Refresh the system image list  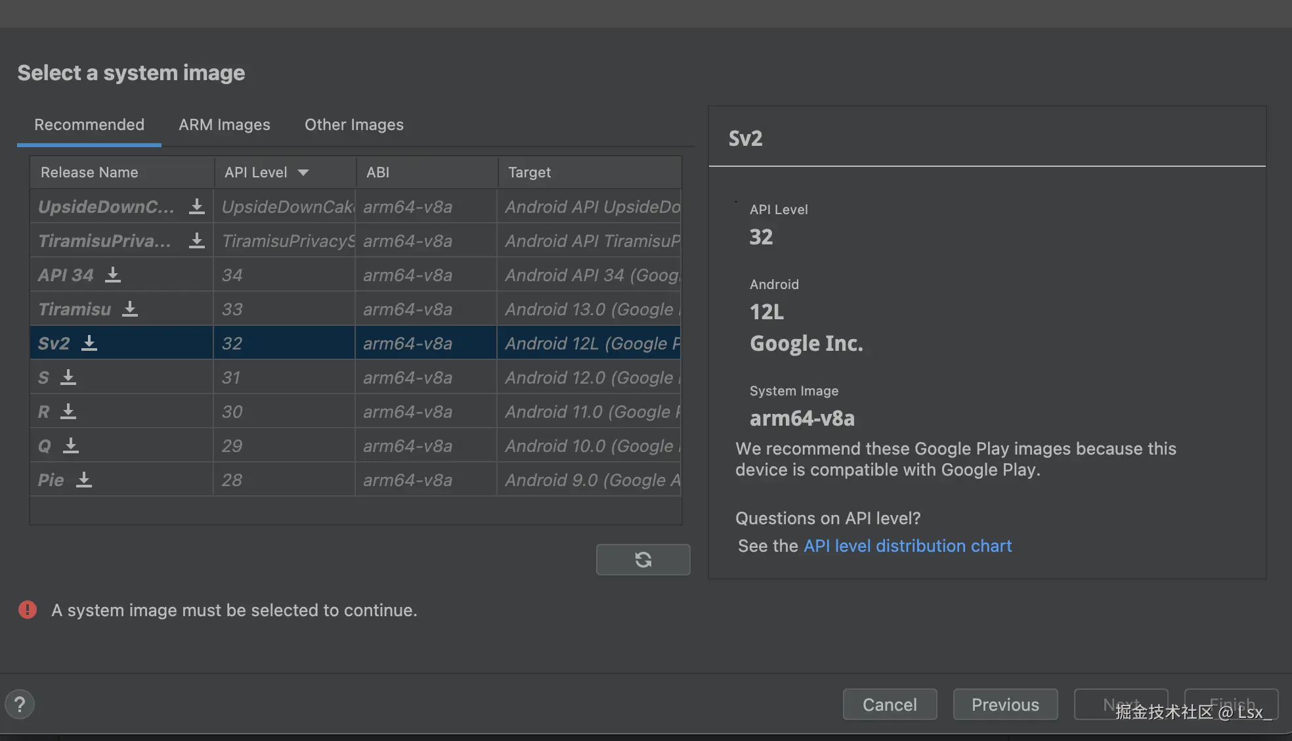643,560
